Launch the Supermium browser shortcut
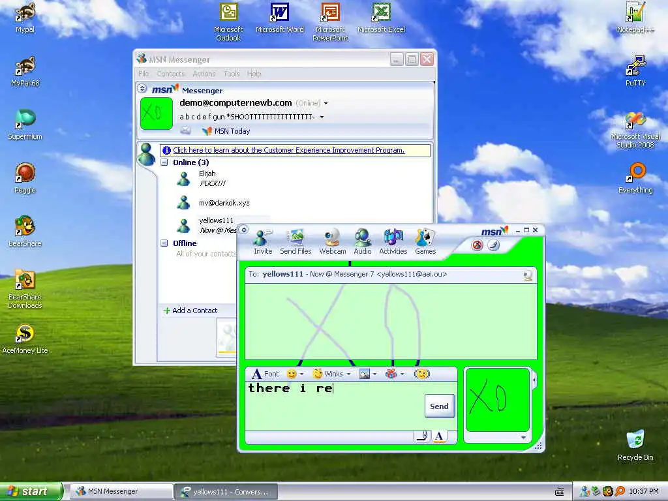The image size is (668, 501). [x=25, y=125]
